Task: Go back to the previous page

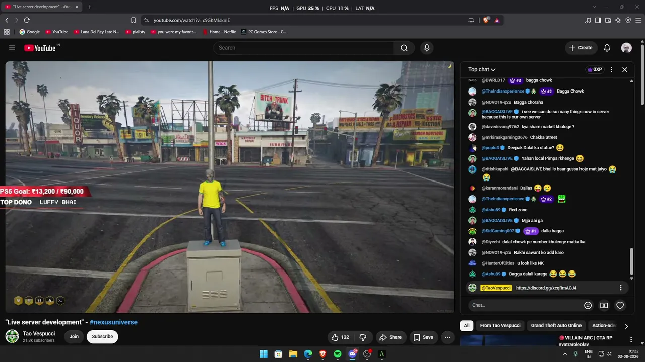Action: [7, 20]
